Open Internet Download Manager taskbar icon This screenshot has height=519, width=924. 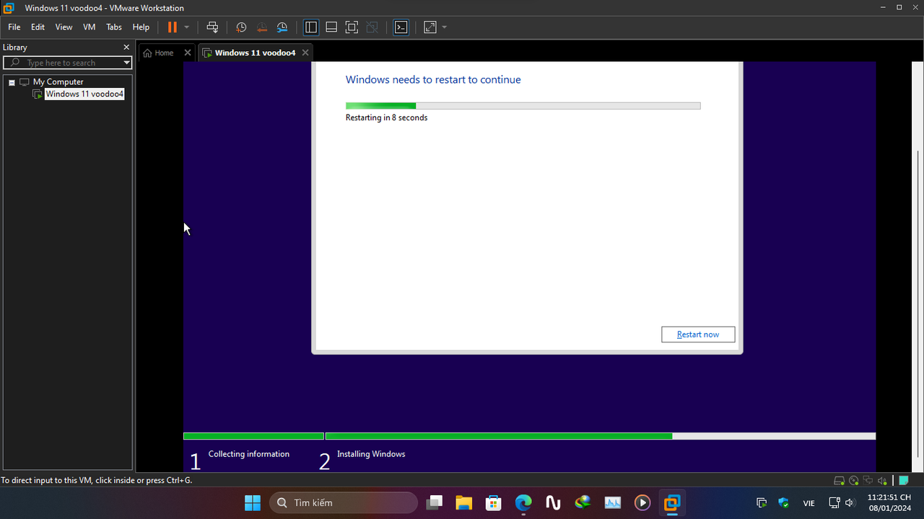[583, 502]
